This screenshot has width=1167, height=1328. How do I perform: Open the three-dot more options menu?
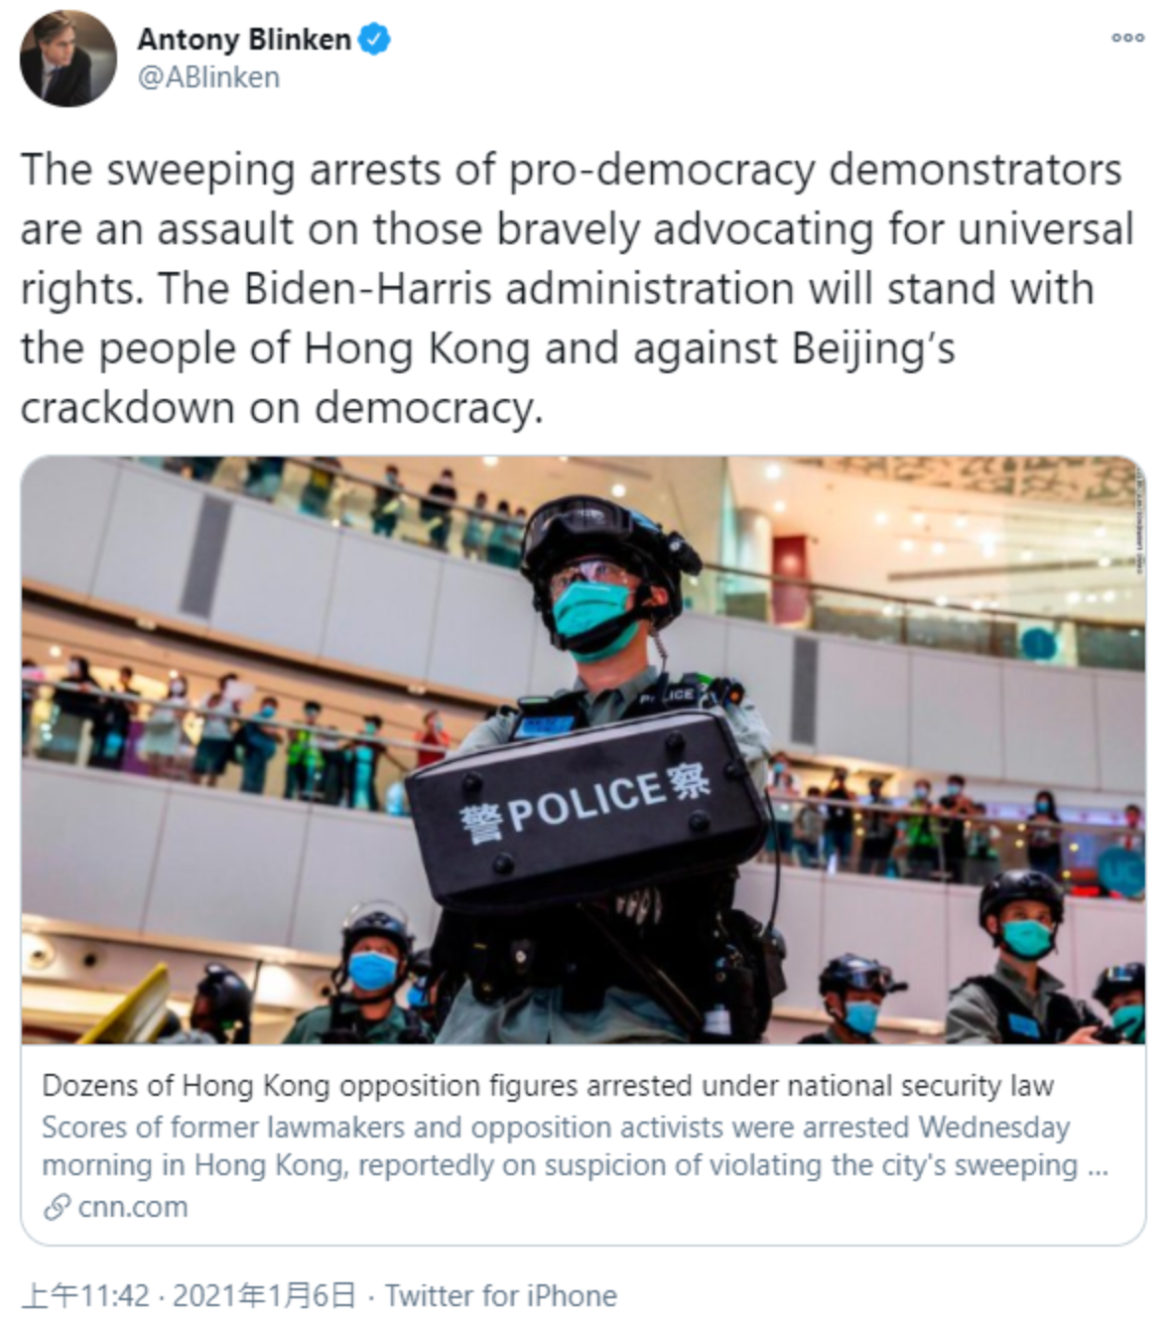[1127, 38]
